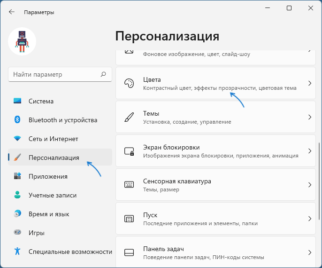Go to "Сеть и Интернет"

pyautogui.click(x=60, y=139)
